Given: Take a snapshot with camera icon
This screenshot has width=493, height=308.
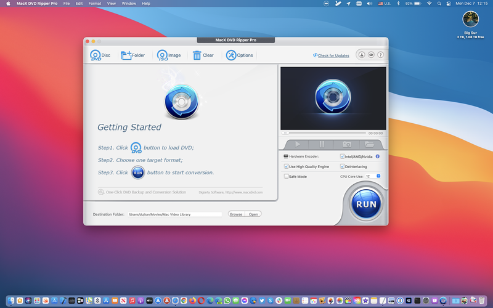Looking at the screenshot, I should click(346, 144).
